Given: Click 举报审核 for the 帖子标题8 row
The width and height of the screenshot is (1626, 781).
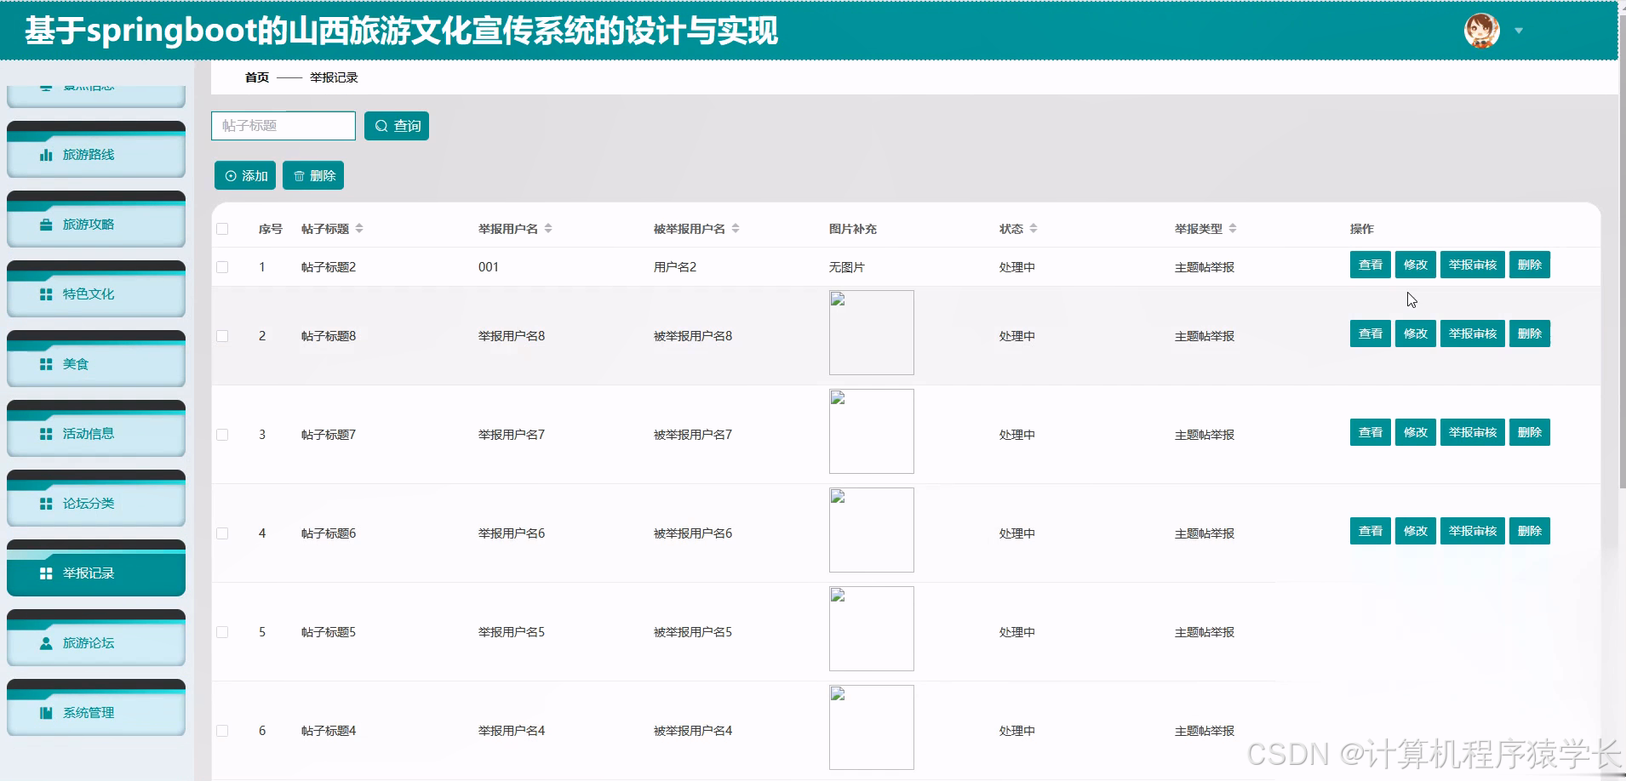Looking at the screenshot, I should pyautogui.click(x=1472, y=333).
